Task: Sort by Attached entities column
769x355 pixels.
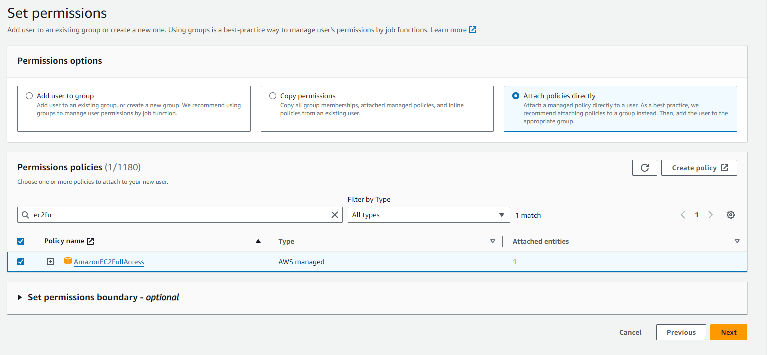Action: tap(737, 242)
